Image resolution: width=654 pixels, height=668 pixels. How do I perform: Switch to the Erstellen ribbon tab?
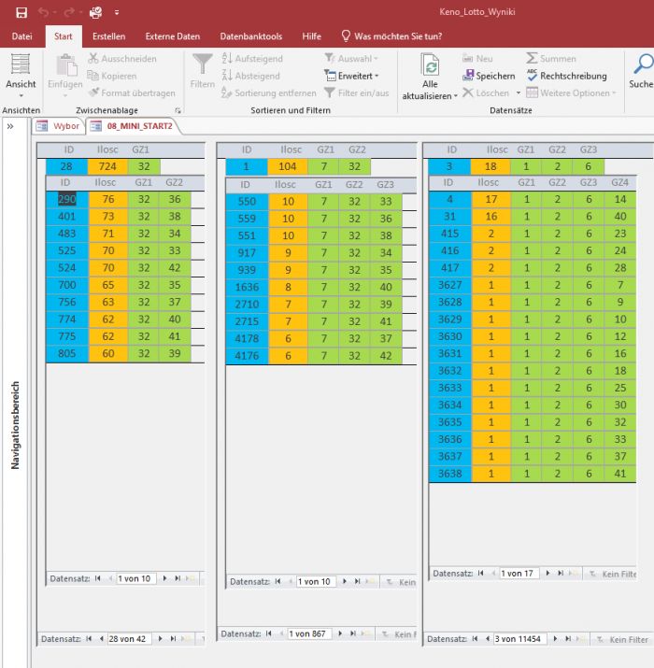point(109,36)
